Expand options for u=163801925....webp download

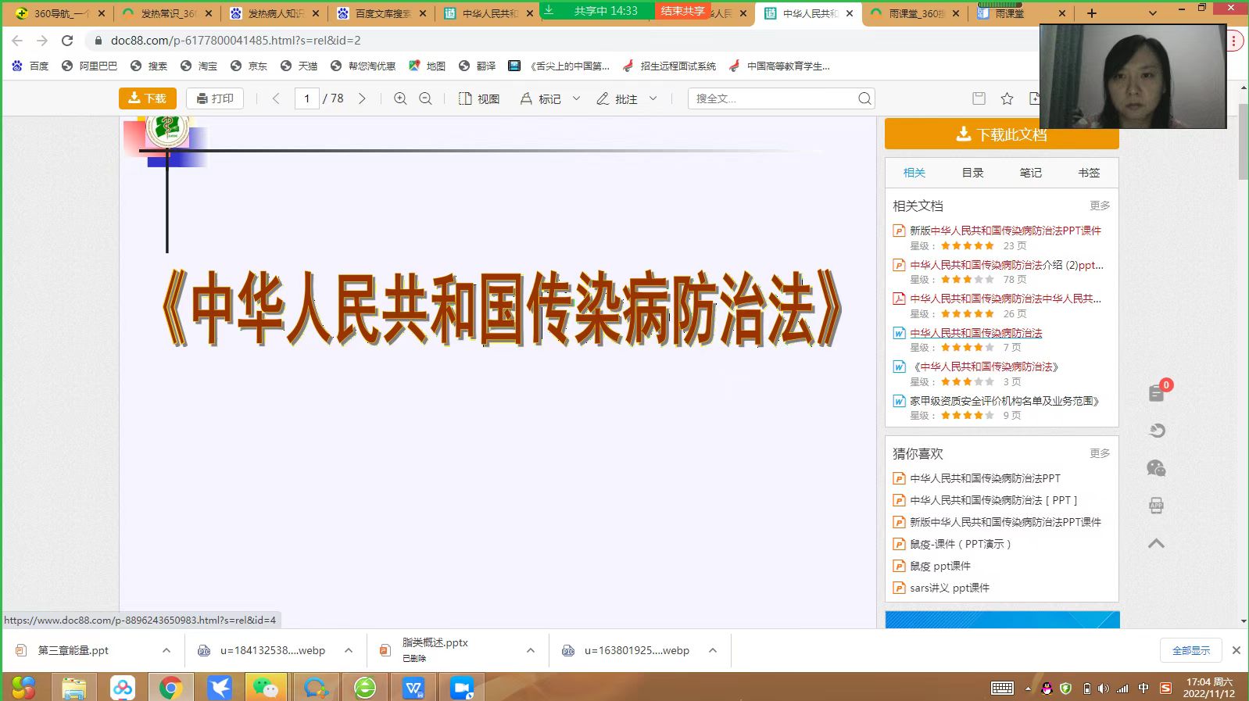coord(713,650)
